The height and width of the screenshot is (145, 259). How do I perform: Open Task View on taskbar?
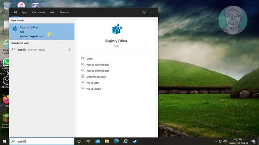pyautogui.click(x=88, y=141)
